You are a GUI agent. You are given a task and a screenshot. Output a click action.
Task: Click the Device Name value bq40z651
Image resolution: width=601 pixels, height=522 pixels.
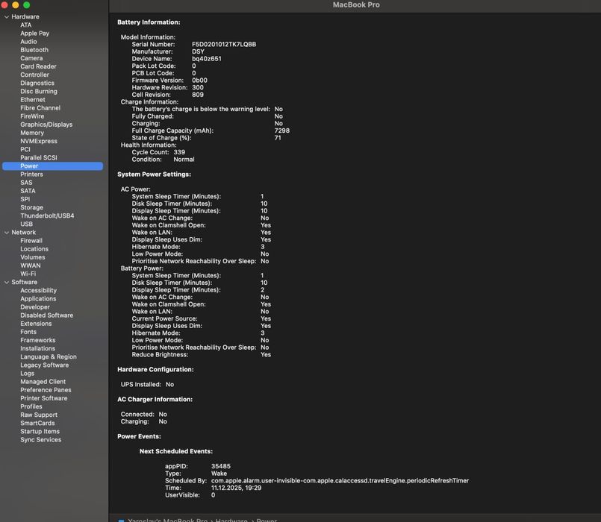(x=207, y=59)
